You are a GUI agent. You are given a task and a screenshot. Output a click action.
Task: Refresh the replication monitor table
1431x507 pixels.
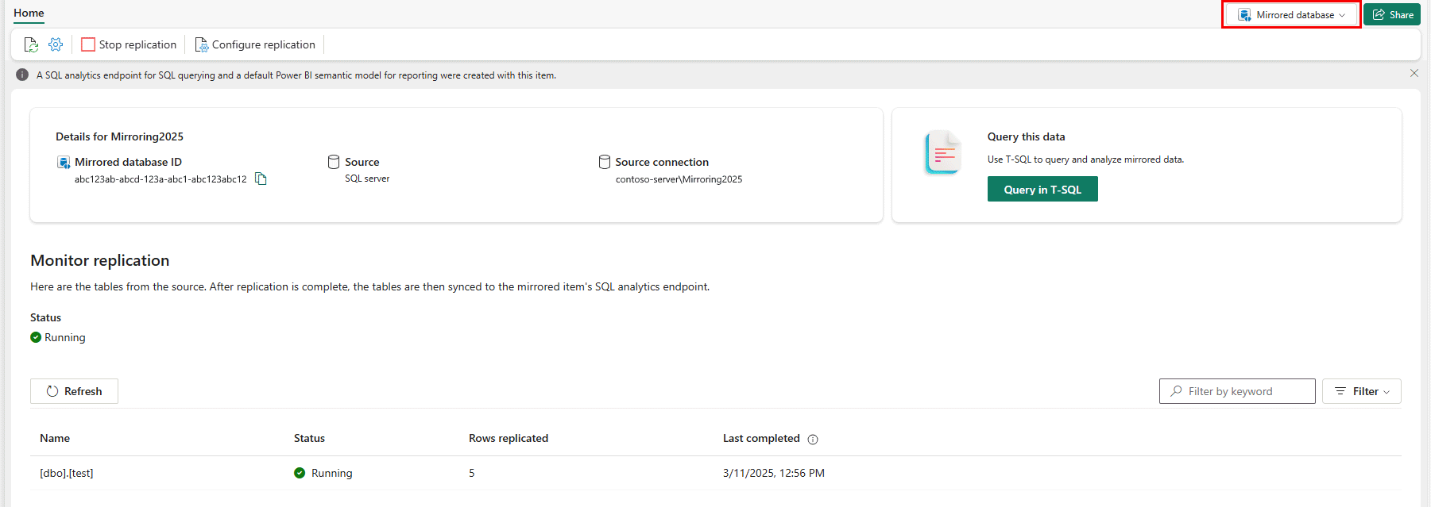(x=74, y=391)
